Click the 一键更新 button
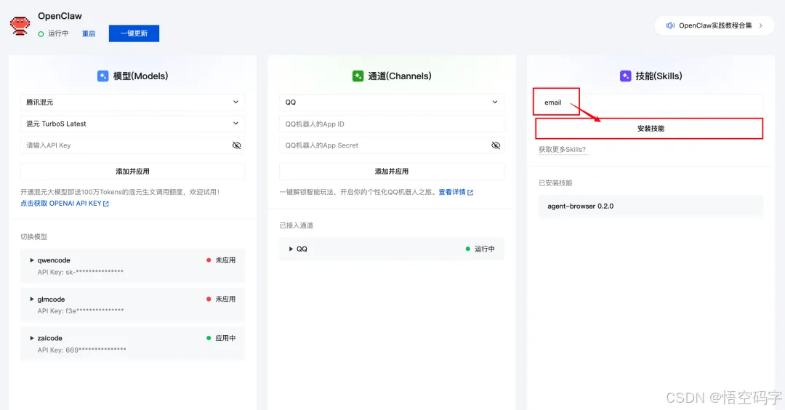785x410 pixels. click(x=134, y=33)
